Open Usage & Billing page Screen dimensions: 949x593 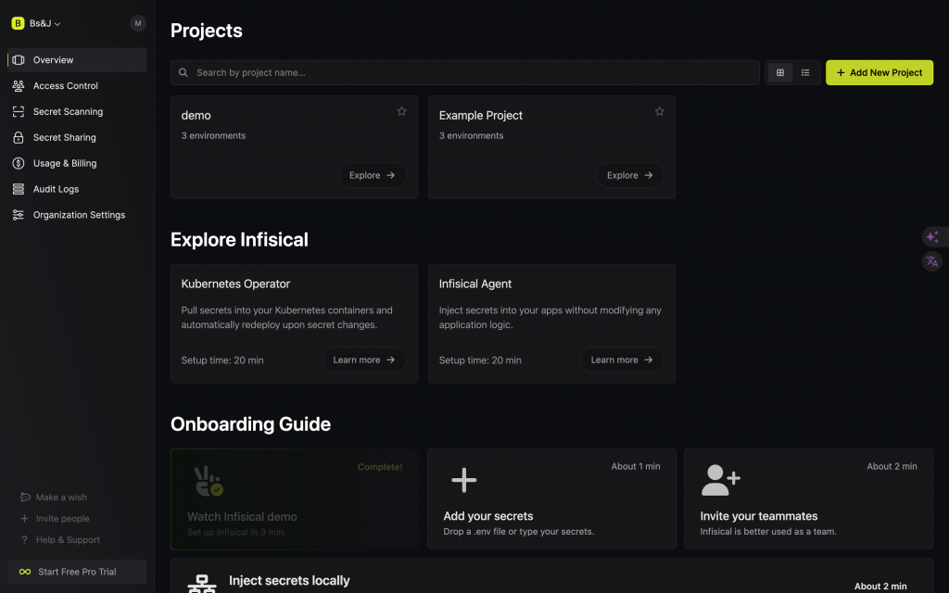[x=77, y=163]
